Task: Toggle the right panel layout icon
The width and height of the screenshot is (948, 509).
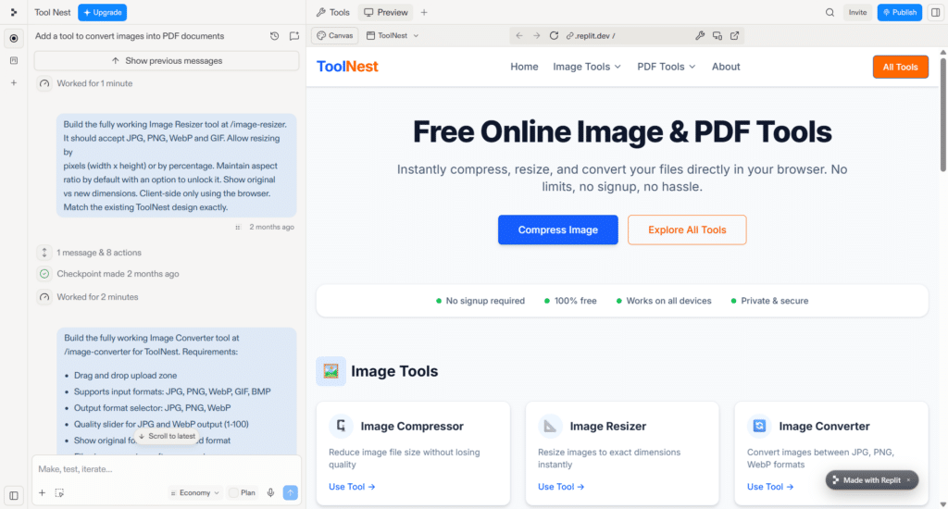Action: click(935, 12)
